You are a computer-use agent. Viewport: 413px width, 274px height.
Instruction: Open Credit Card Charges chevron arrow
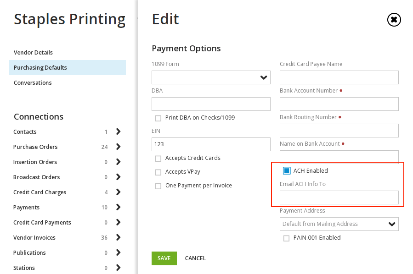click(118, 192)
